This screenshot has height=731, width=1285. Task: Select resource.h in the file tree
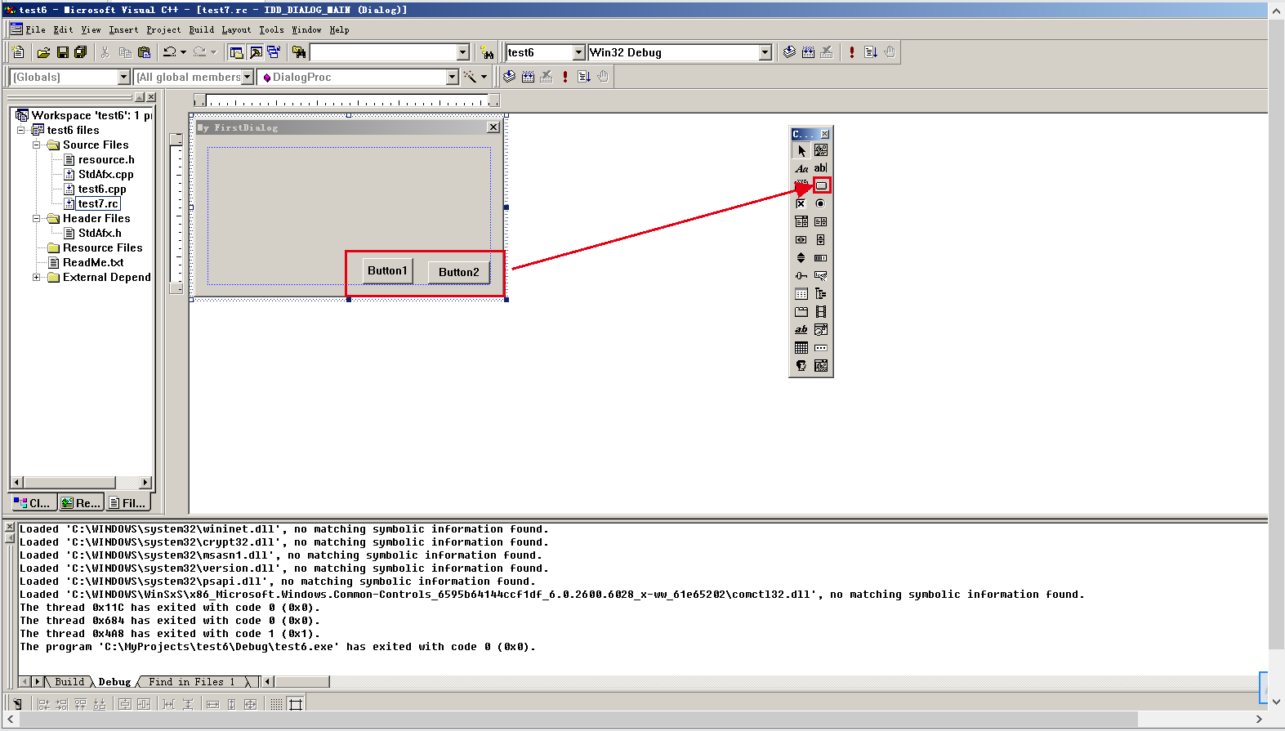106,160
